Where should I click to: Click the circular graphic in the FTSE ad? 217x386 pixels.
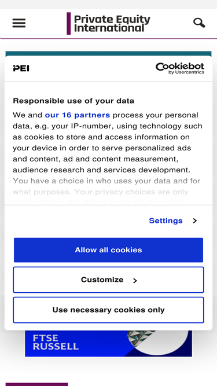[x=157, y=343]
